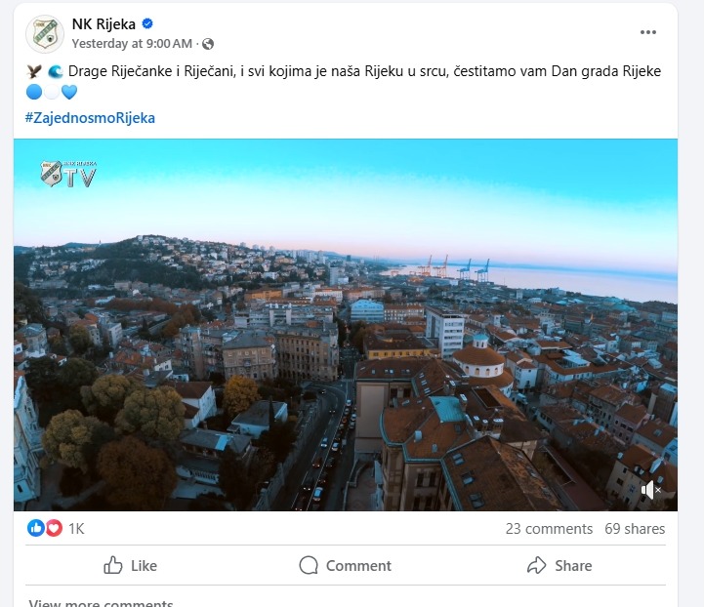Show the 23 comments list
Screen dimensions: 704x607
549,529
